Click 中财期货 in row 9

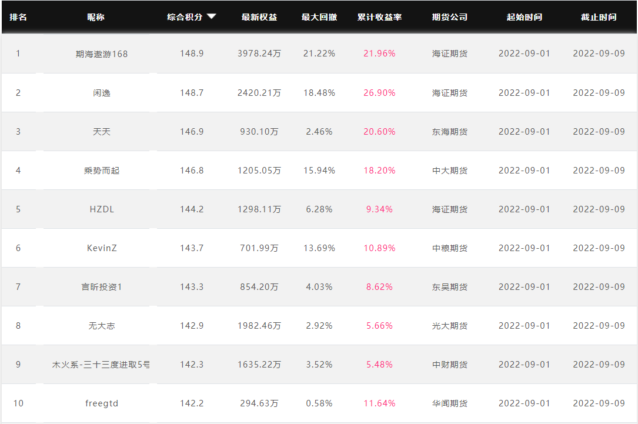[450, 365]
